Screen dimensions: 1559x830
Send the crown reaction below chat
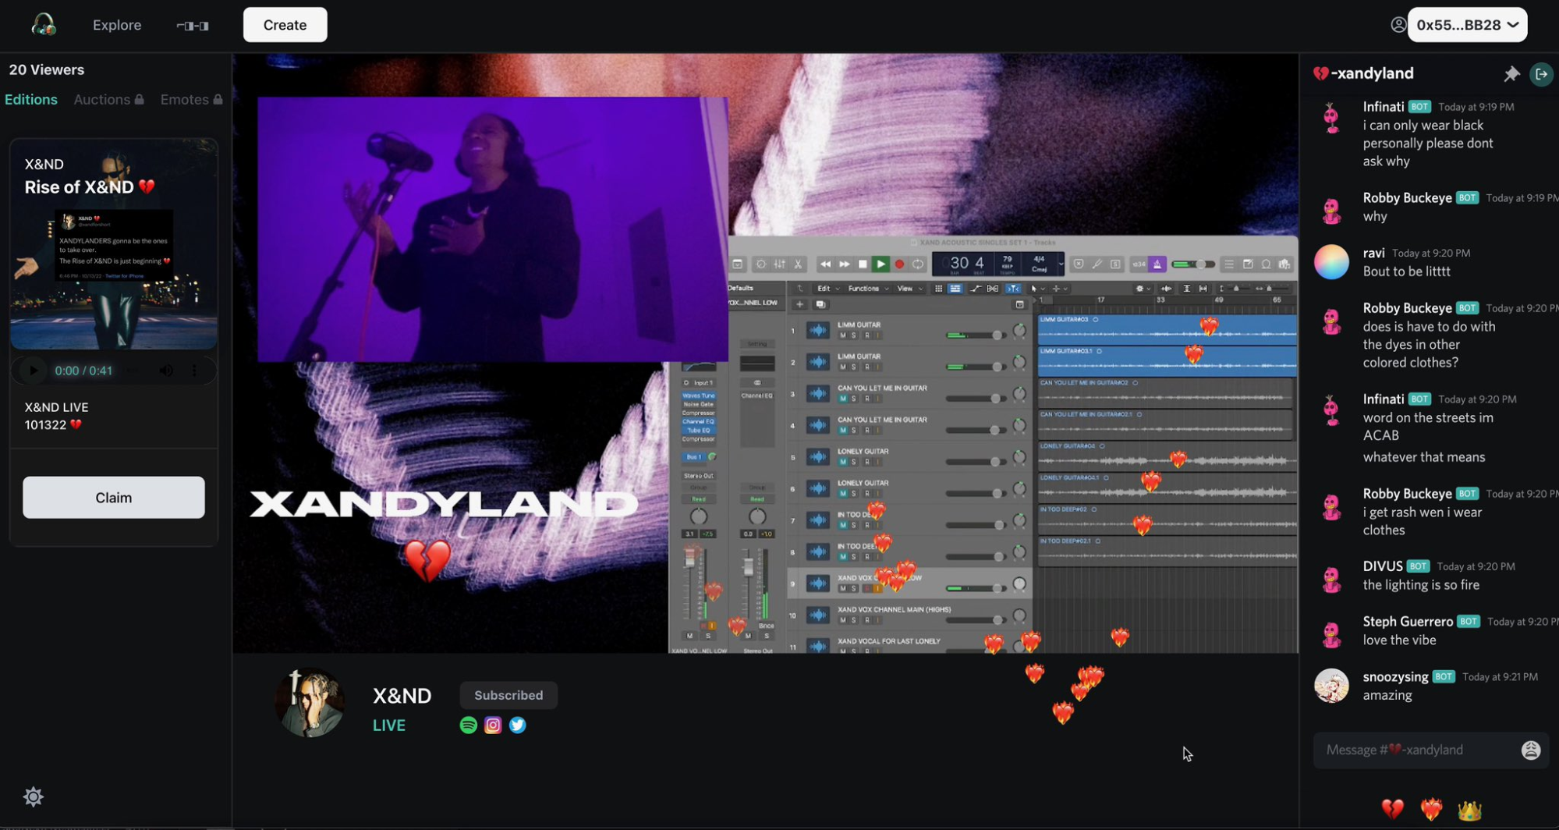1469,810
